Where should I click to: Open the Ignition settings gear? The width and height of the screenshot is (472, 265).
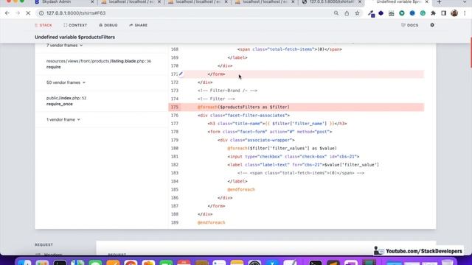(432, 25)
